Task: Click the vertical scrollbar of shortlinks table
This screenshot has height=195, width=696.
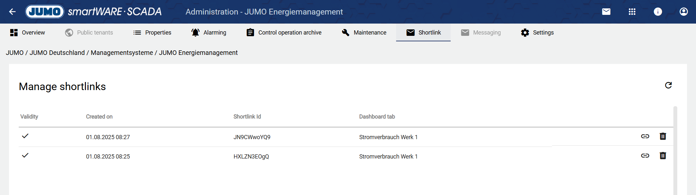Action: (x=675, y=149)
